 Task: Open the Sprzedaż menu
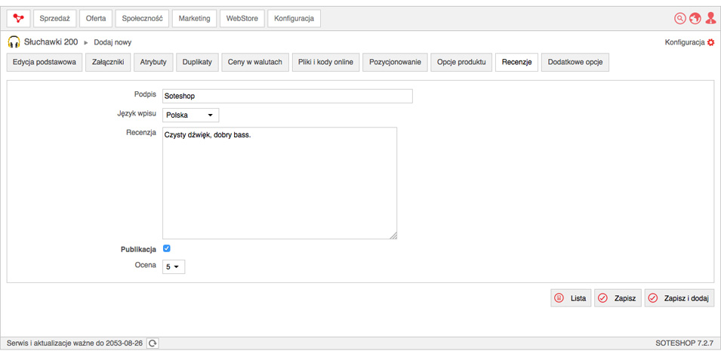click(54, 18)
